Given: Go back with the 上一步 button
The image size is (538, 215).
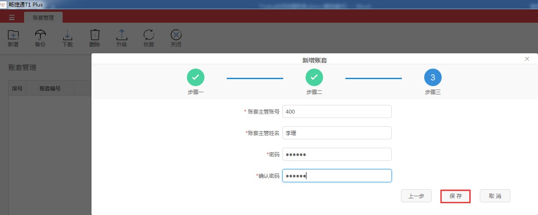Looking at the screenshot, I should (416, 196).
